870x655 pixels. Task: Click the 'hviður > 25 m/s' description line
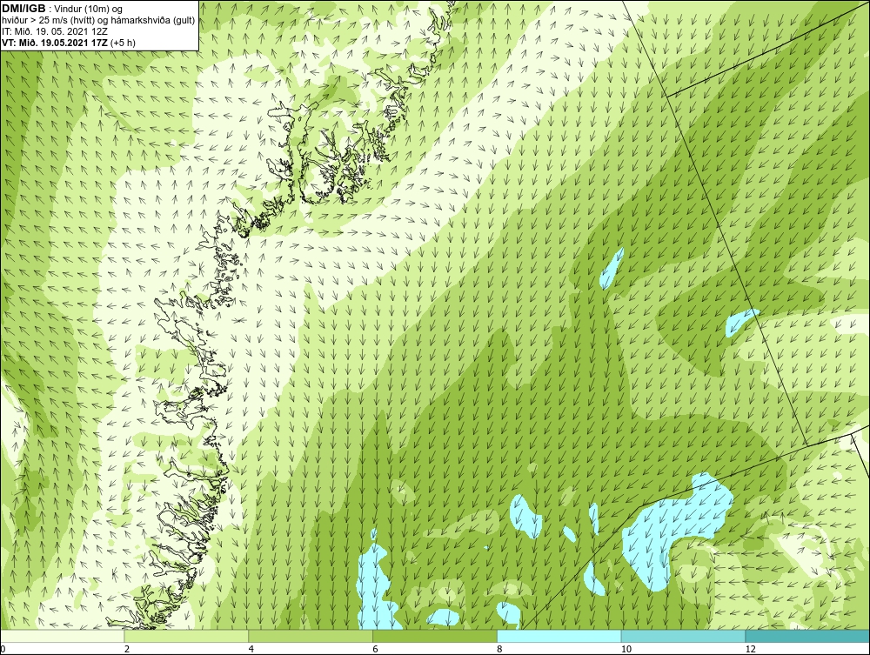tap(98, 20)
